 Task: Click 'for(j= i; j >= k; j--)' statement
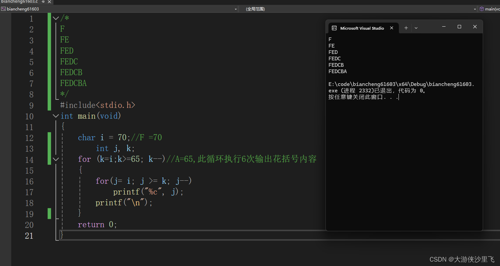coord(144,181)
